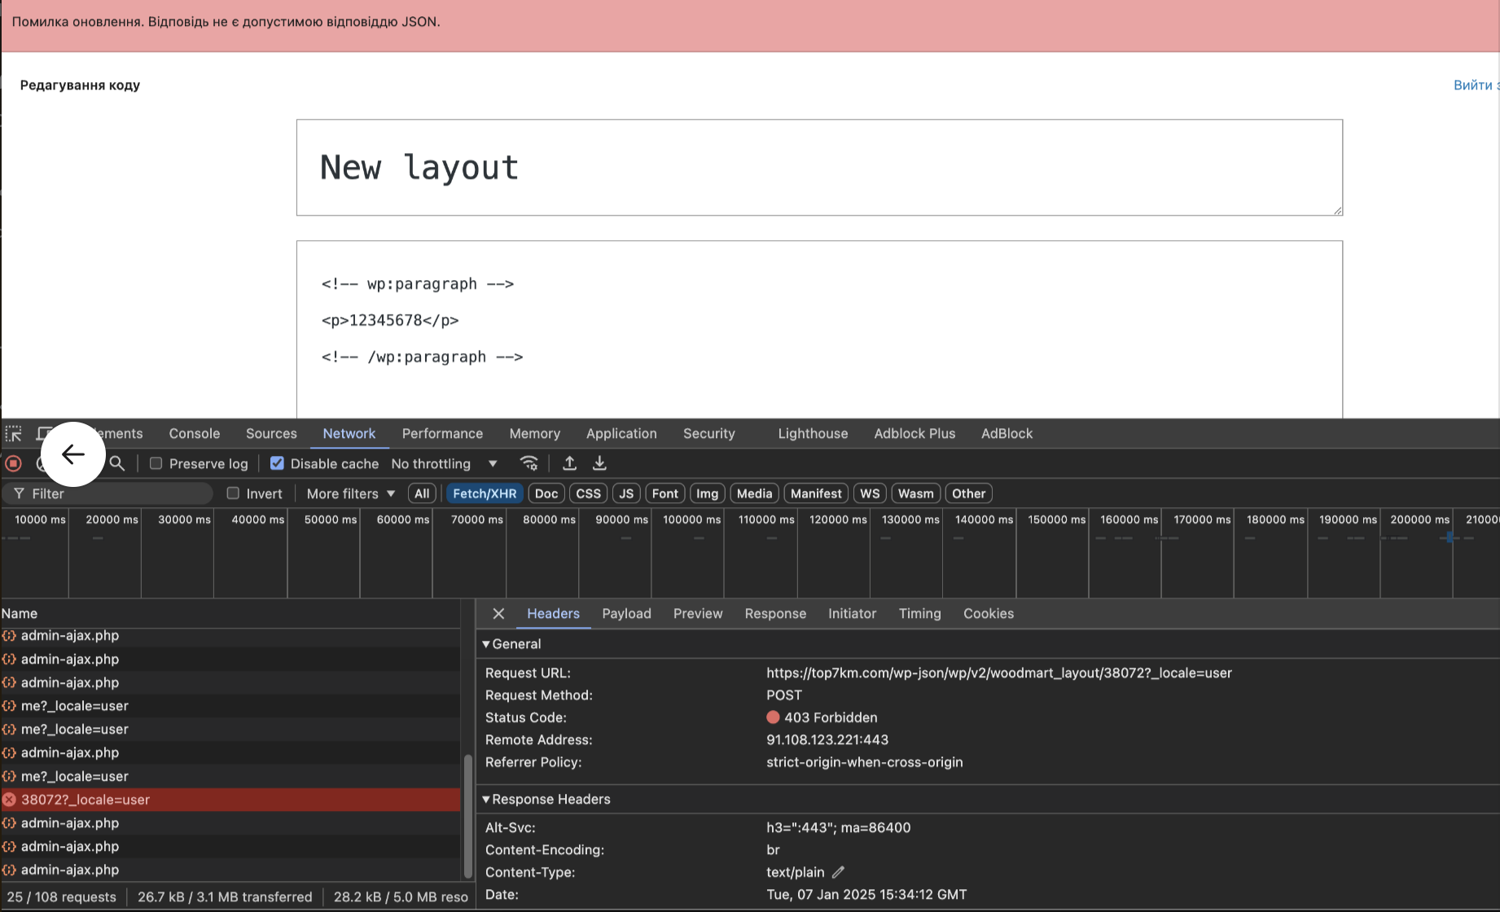This screenshot has height=912, width=1500.
Task: Click the Request URL value text
Action: 998,673
